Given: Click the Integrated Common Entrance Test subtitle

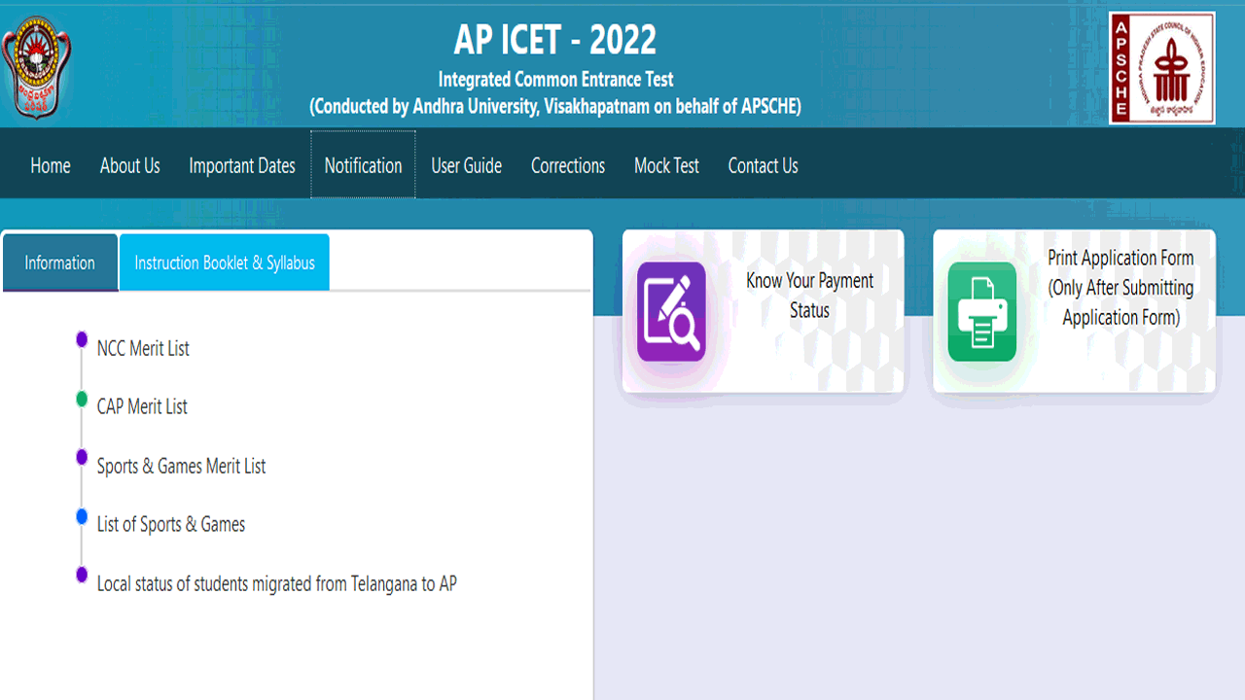Looking at the screenshot, I should tap(555, 80).
